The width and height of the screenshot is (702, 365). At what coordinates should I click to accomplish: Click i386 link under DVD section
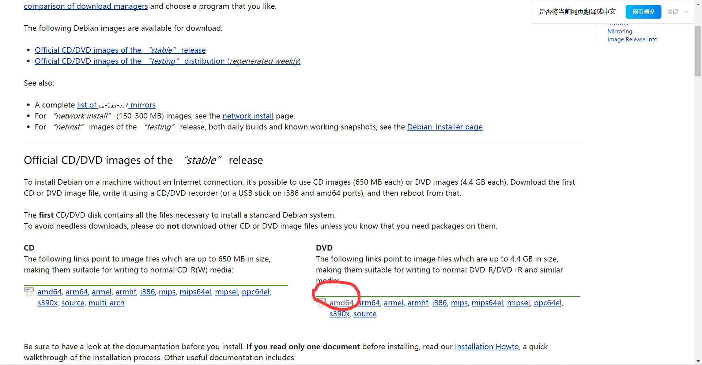439,303
